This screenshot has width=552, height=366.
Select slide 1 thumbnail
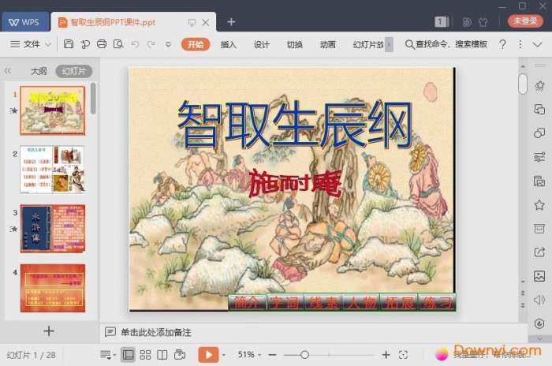[x=53, y=110]
